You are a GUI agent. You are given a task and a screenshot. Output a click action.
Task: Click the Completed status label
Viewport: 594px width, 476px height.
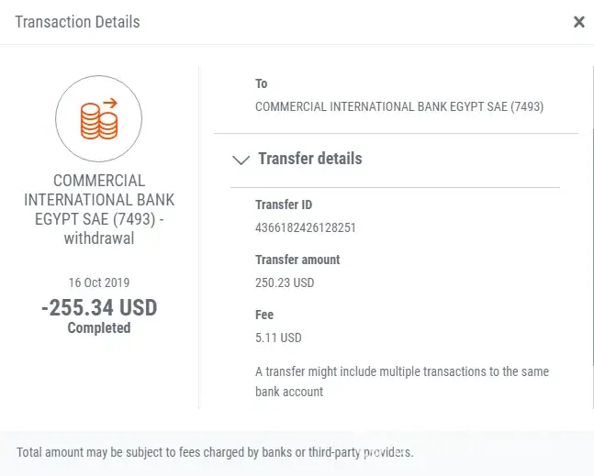[x=99, y=328]
